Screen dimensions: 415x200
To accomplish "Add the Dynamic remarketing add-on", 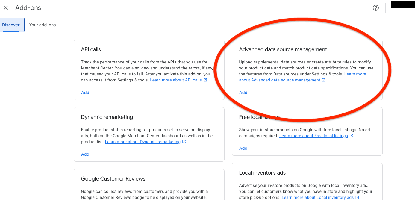I will pos(85,154).
